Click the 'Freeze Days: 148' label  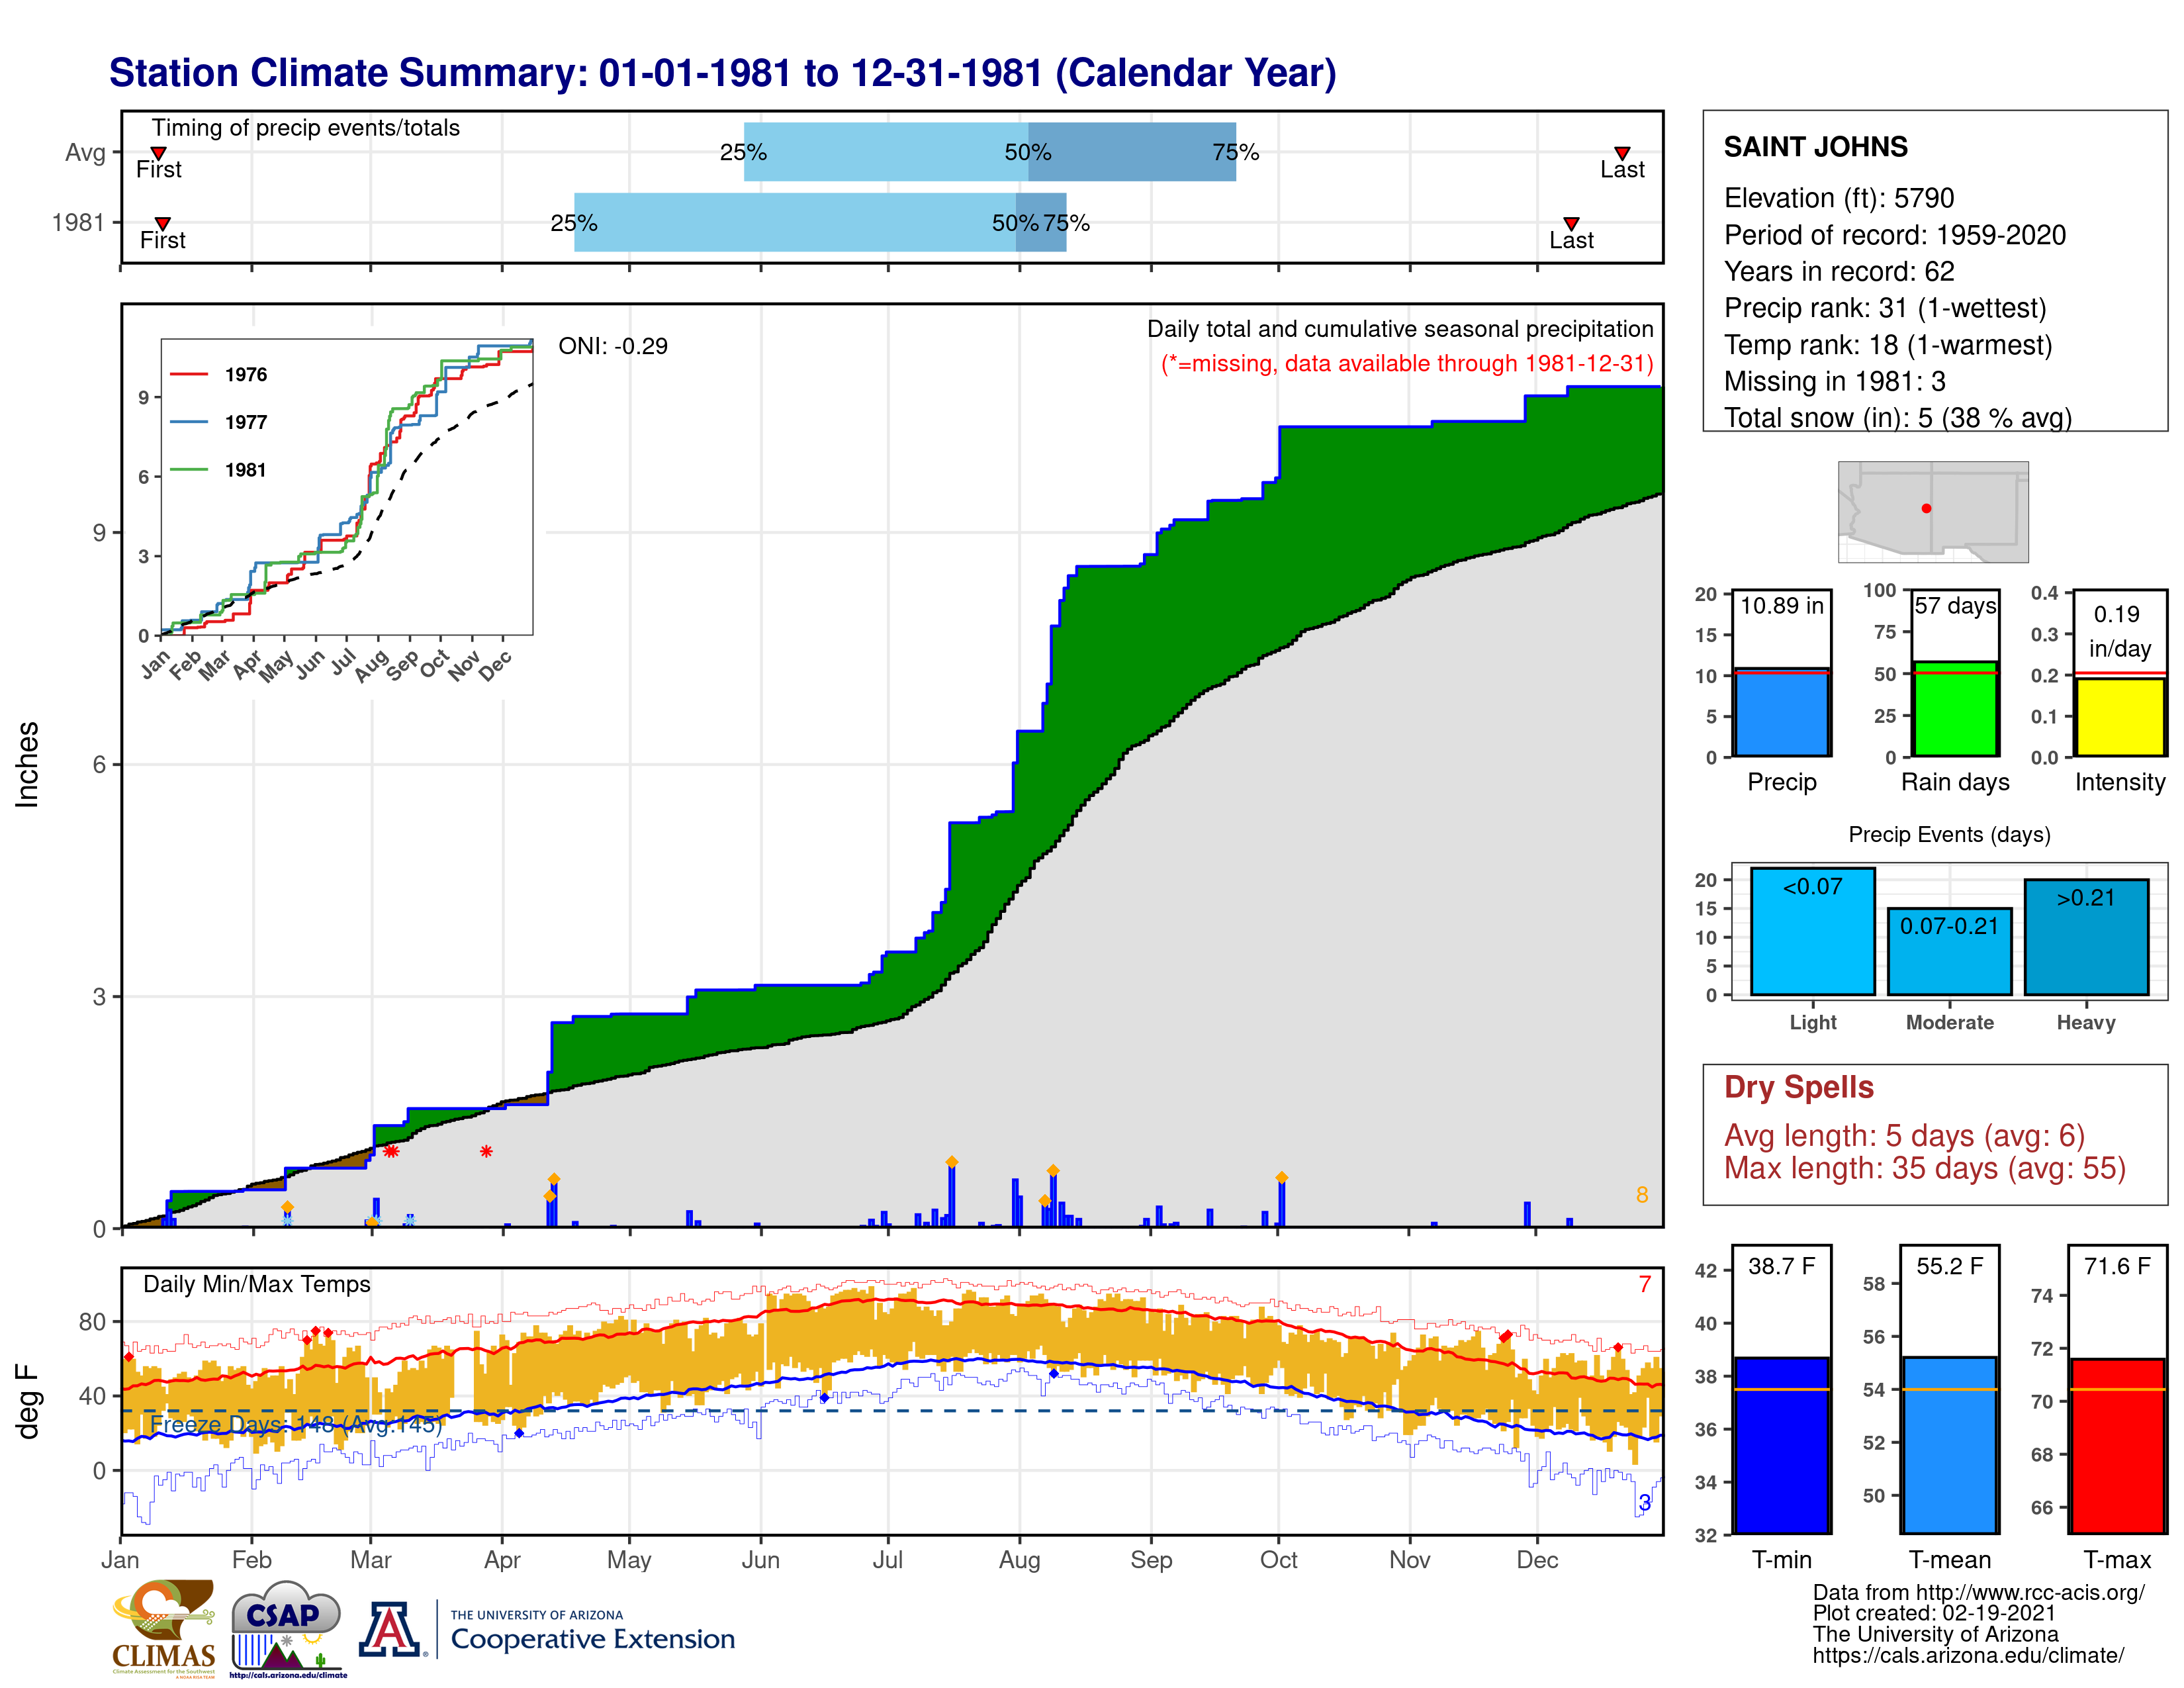point(295,1424)
